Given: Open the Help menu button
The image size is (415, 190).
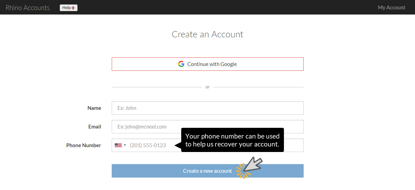Looking at the screenshot, I should [68, 8].
